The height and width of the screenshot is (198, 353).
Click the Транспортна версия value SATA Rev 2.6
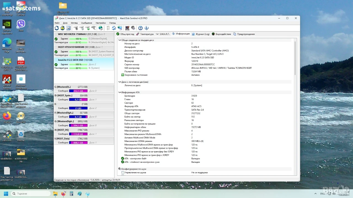pos(197,110)
